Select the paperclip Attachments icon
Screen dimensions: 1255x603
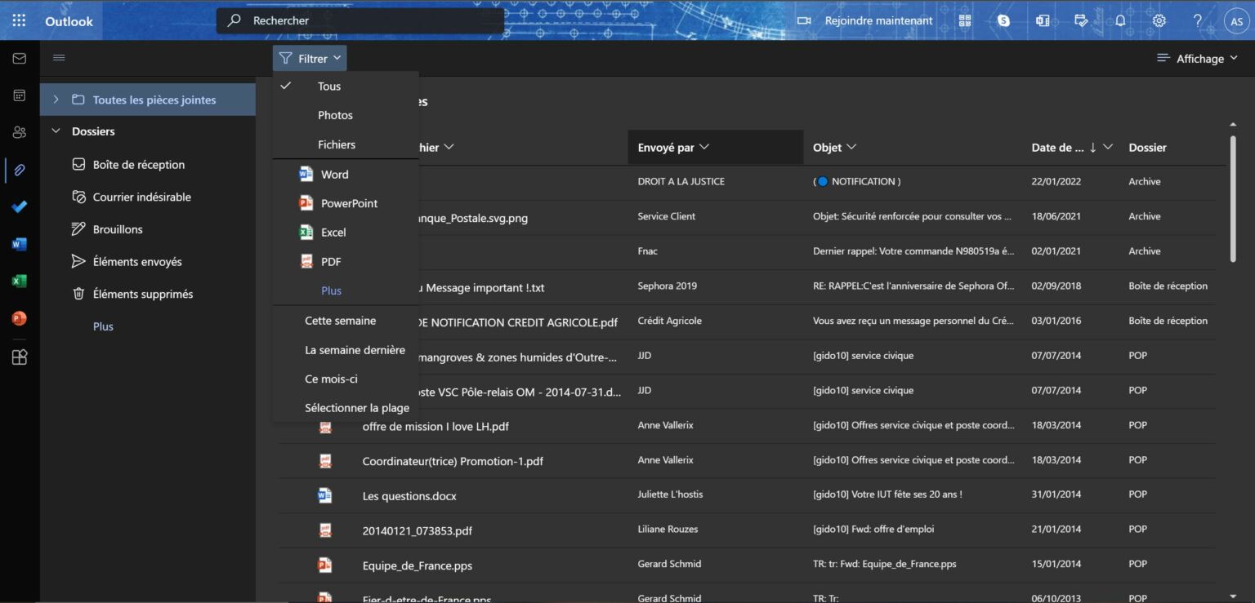[18, 170]
